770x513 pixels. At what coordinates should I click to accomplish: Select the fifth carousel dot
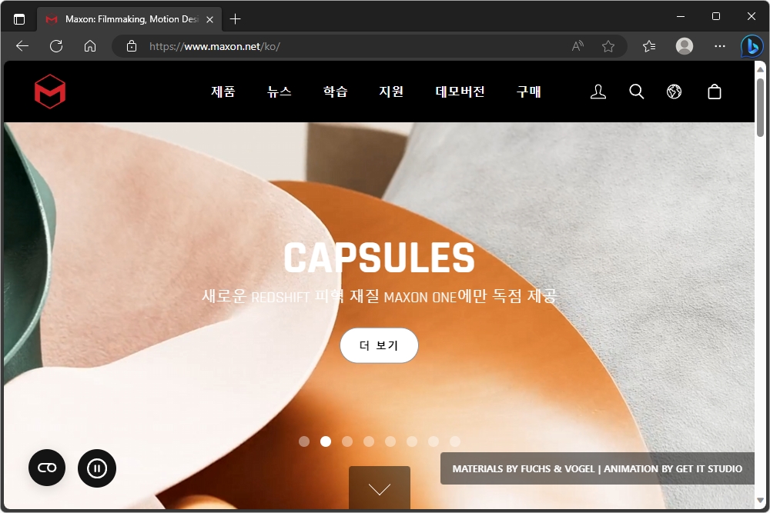(390, 441)
